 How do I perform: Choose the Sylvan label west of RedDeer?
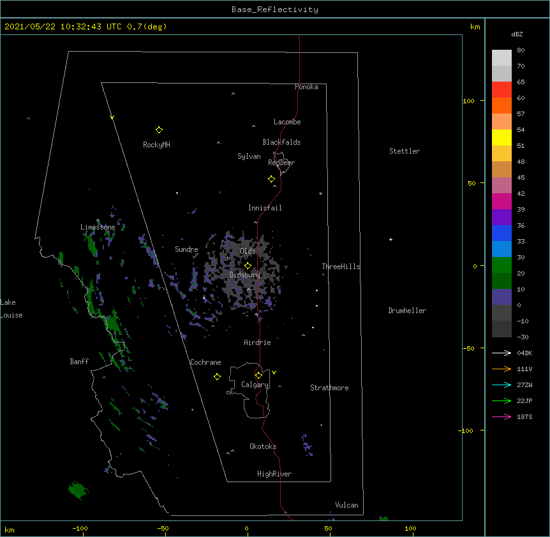coord(249,156)
